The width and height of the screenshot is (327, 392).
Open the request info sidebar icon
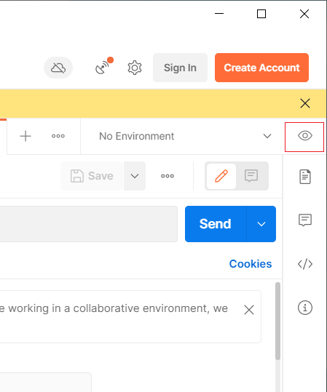pos(305,308)
